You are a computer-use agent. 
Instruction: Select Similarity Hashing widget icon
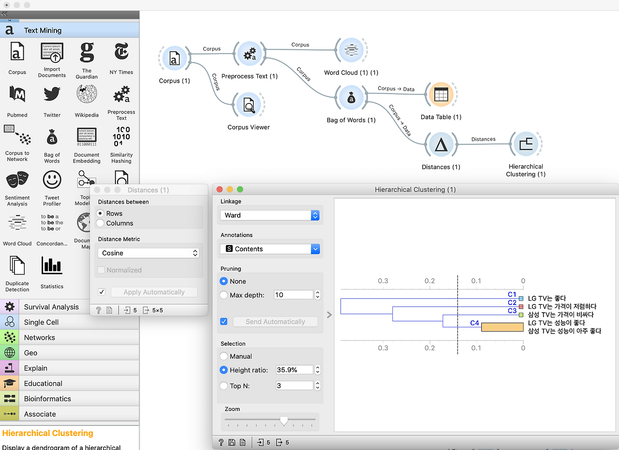pos(121,137)
